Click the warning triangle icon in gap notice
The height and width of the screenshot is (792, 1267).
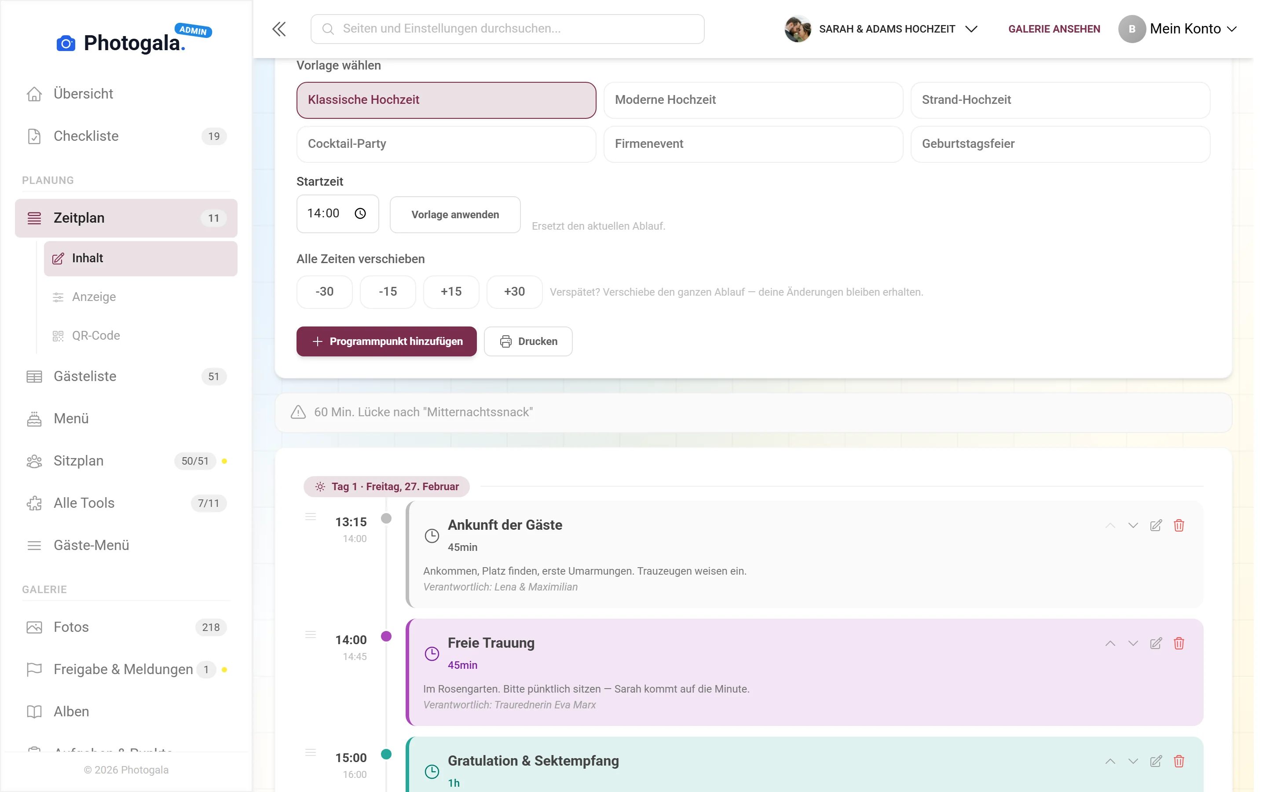[x=298, y=412]
